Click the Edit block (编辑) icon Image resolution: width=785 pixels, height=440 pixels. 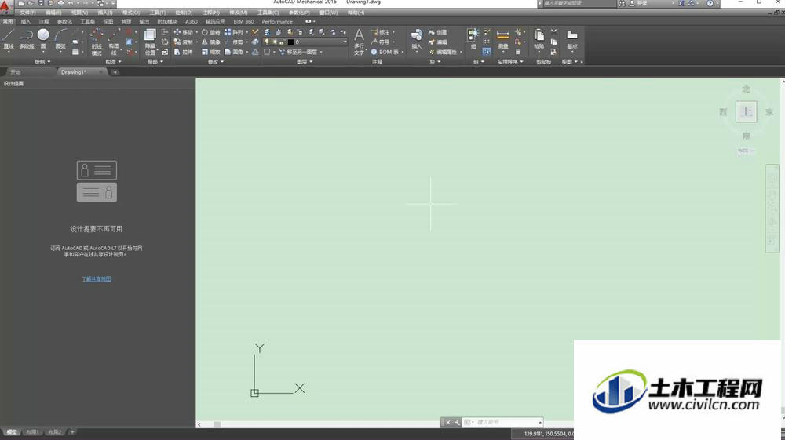[438, 42]
